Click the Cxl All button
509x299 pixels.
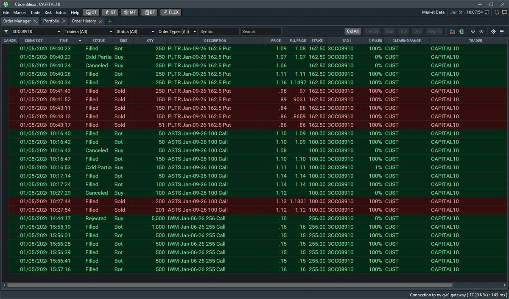pyautogui.click(x=352, y=31)
